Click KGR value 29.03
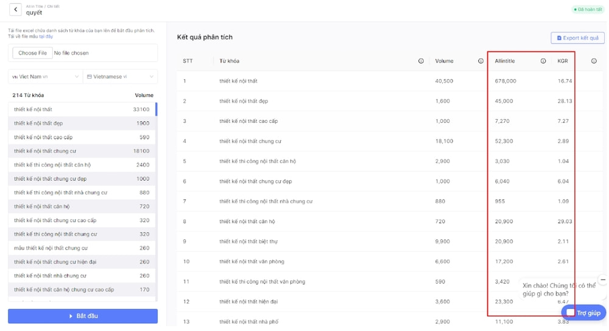 565,221
